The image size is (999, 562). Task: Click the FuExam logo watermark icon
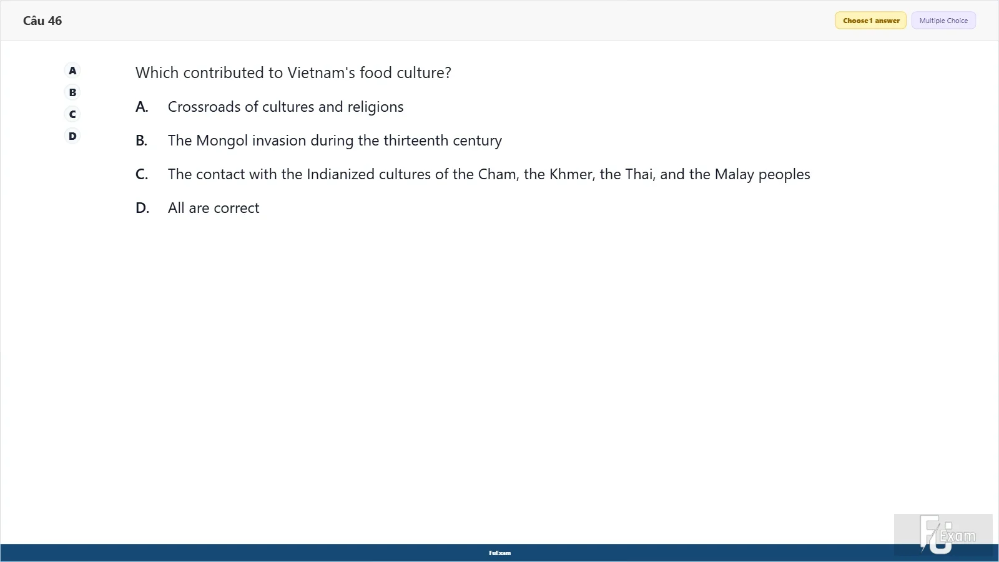point(943,535)
